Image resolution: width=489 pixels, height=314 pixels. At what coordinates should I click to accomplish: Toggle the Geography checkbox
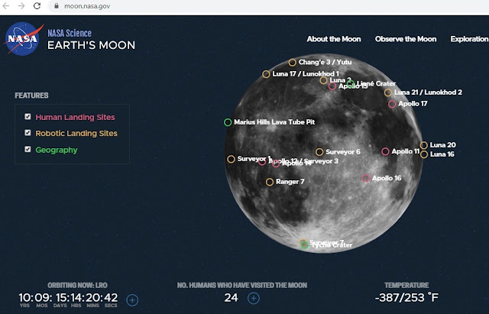(28, 150)
